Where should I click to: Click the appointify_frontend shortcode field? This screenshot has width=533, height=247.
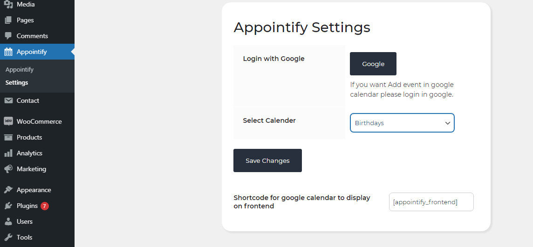(431, 202)
